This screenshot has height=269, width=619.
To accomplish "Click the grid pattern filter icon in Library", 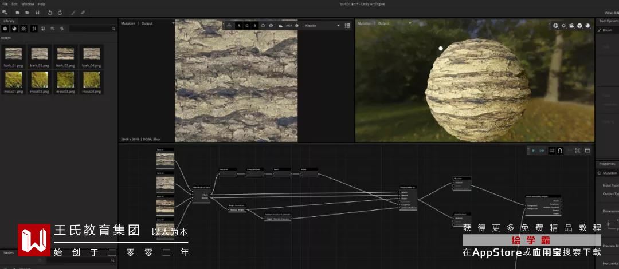I will [23, 29].
